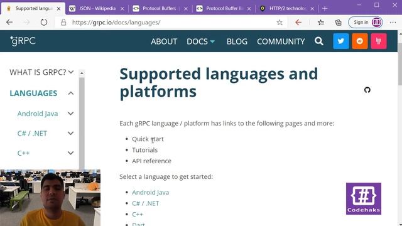Click the padlock site info icon
This screenshot has height=226, width=402.
coord(63,23)
